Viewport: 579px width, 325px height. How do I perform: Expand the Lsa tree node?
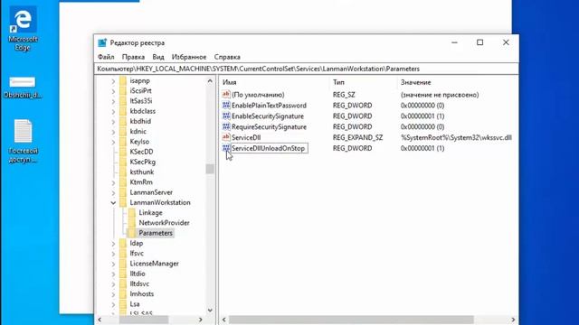point(113,304)
